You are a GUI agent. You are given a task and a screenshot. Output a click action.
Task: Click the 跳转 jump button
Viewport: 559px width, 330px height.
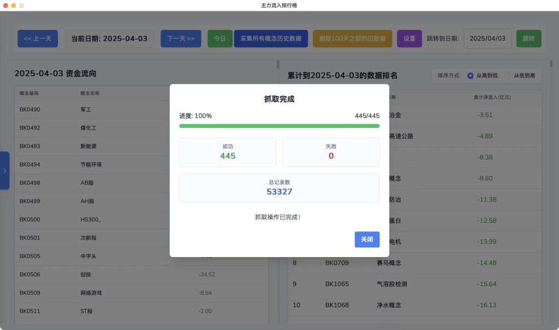pos(528,39)
